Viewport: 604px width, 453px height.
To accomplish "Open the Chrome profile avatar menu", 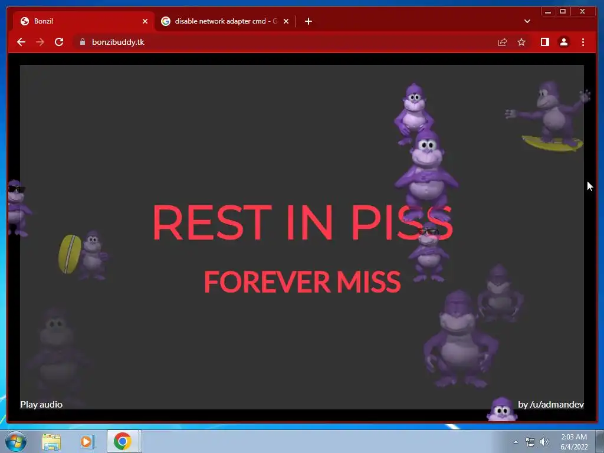I will pyautogui.click(x=563, y=42).
